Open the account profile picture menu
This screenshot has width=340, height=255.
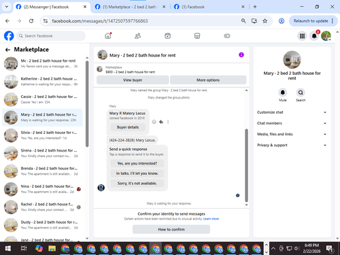[326, 36]
